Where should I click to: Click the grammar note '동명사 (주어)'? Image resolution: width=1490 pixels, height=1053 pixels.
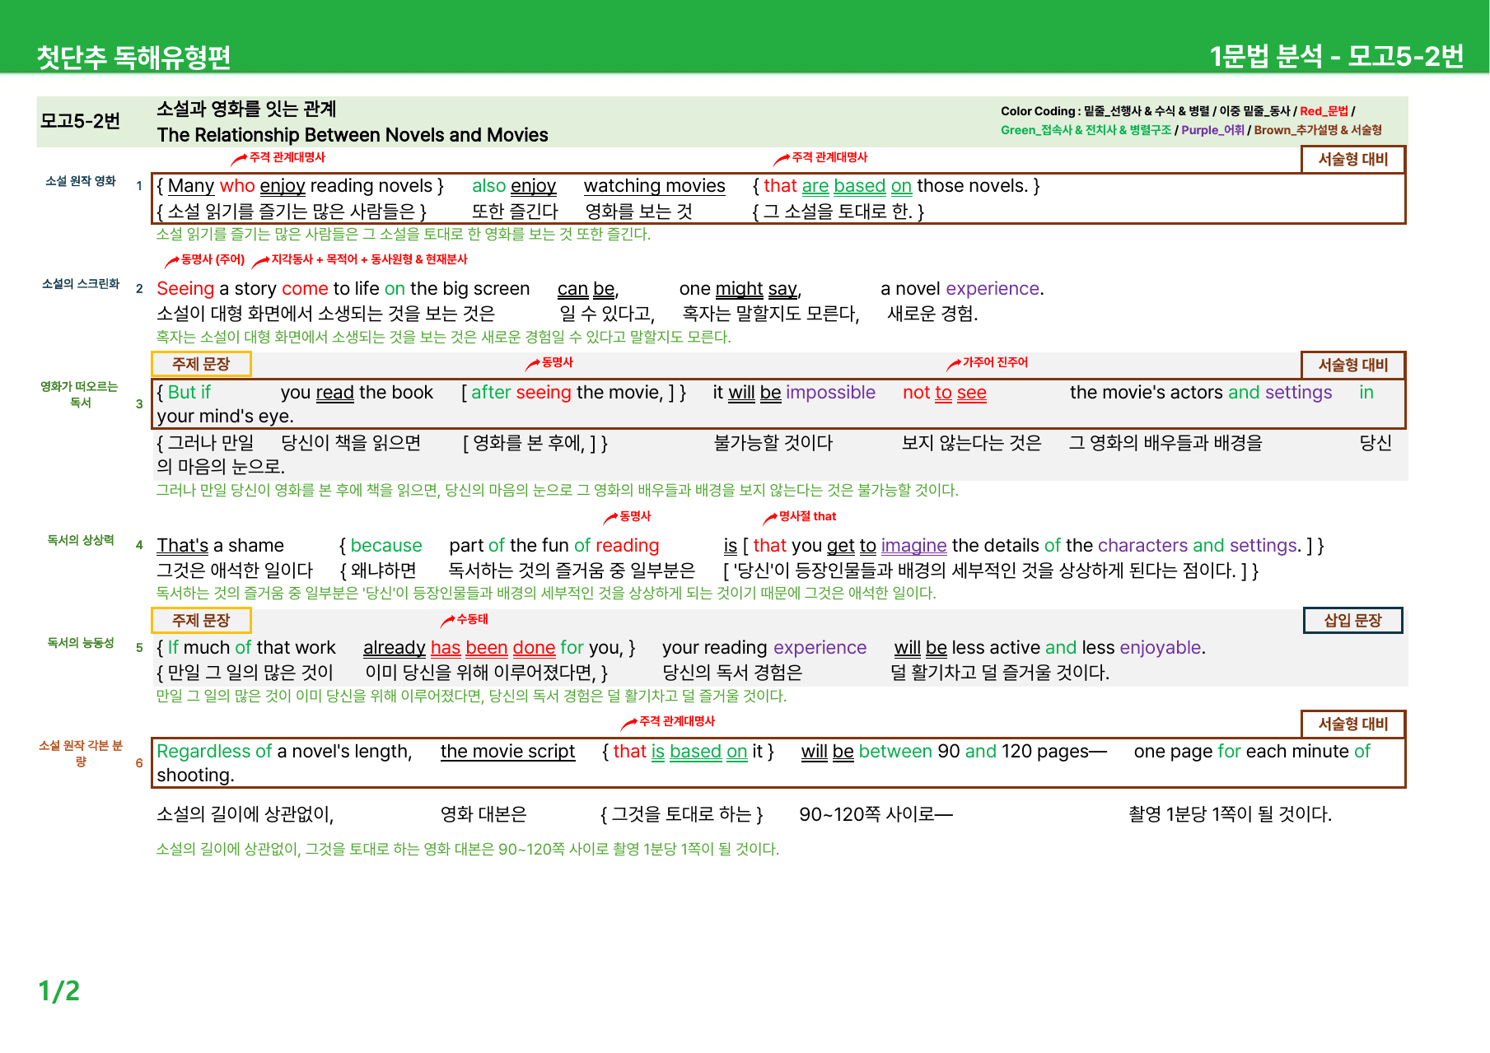coord(213,259)
